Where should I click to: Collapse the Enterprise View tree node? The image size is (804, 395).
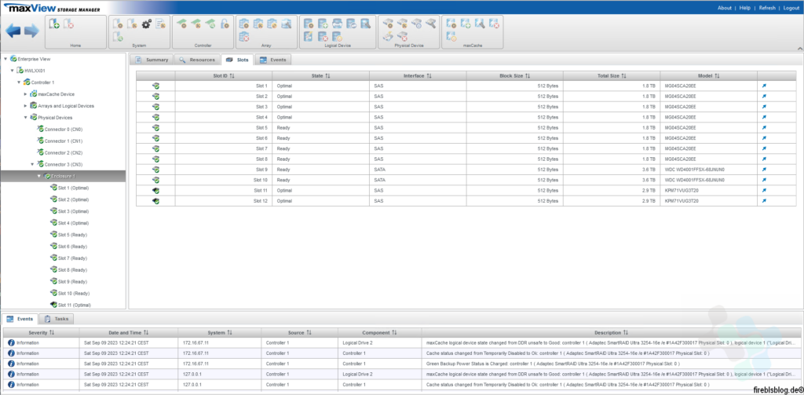coord(5,59)
